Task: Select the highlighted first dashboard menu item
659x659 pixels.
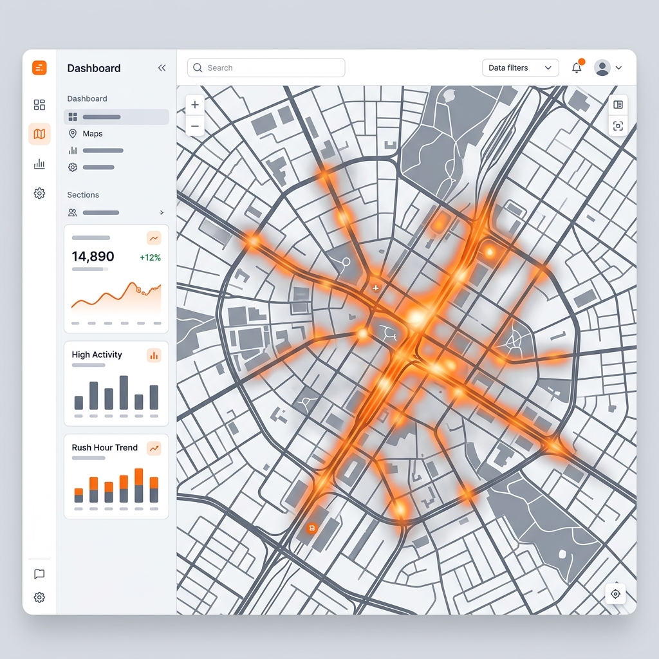Action: pyautogui.click(x=116, y=117)
